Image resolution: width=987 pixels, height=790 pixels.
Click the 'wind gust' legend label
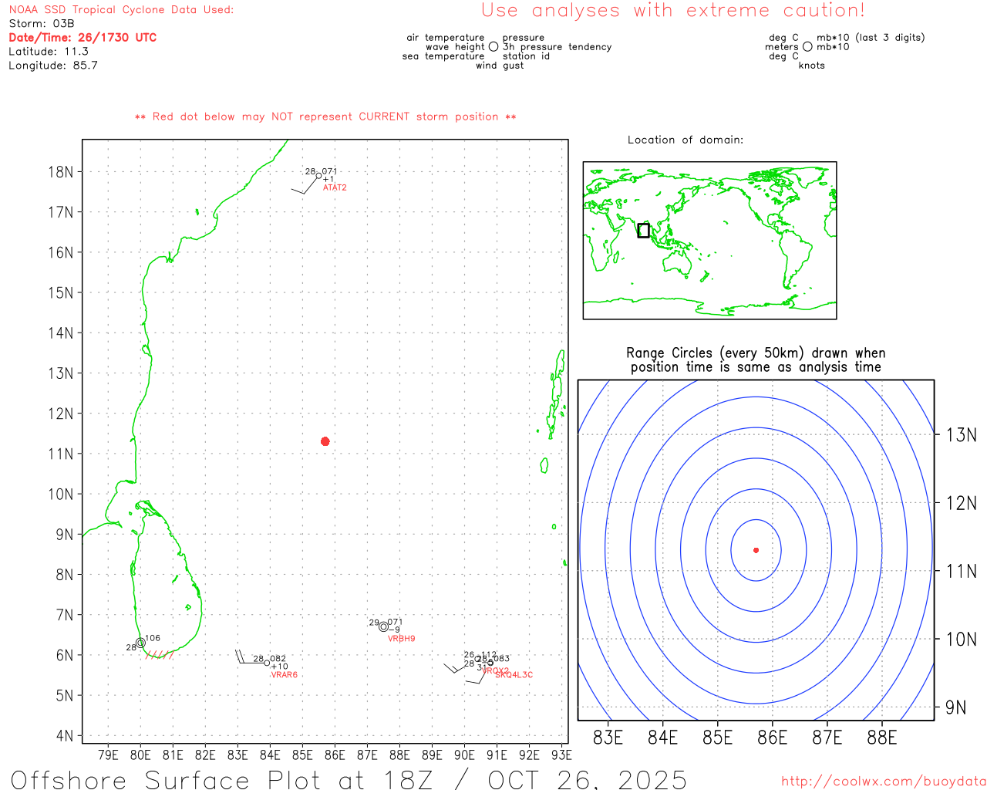500,66
